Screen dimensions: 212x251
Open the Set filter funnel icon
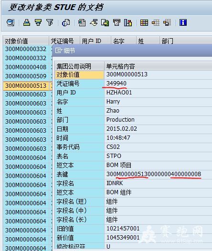tap(50, 22)
